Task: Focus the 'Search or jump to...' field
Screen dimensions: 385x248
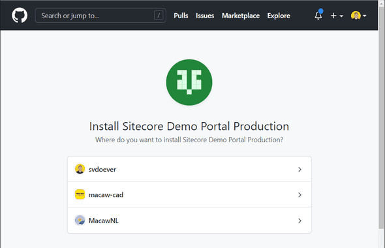Action: 100,16
